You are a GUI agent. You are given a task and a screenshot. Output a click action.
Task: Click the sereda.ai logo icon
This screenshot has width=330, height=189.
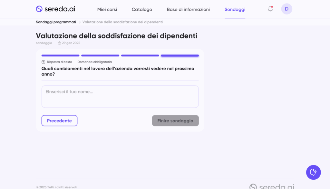[x=39, y=9]
